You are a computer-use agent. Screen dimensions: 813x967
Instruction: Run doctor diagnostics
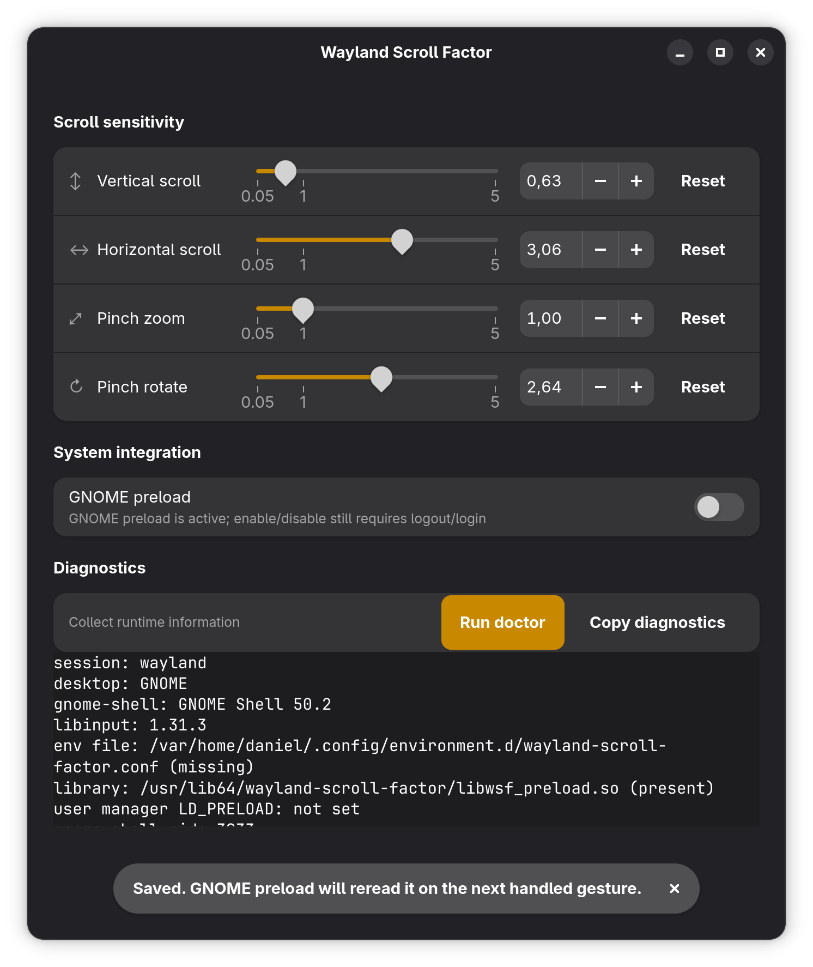[503, 622]
